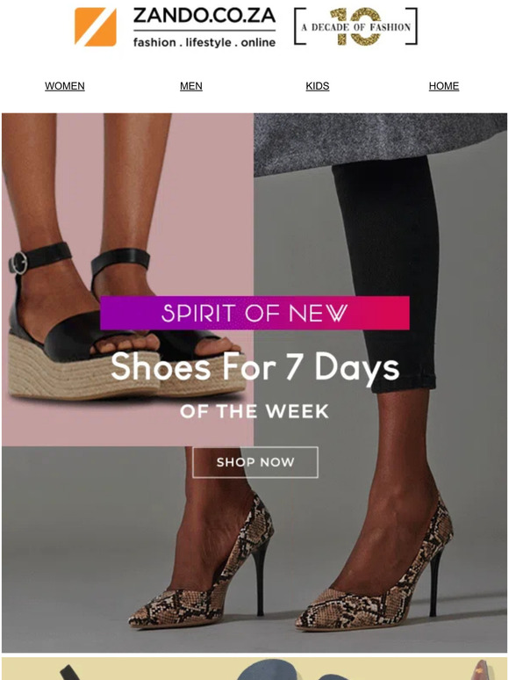Open the ZANDO.CO.ZA wordmark link
This screenshot has width=509, height=680.
pos(204,16)
